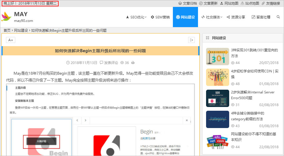Open the 站点地图 link
284x156 pixels.
click(250, 3)
